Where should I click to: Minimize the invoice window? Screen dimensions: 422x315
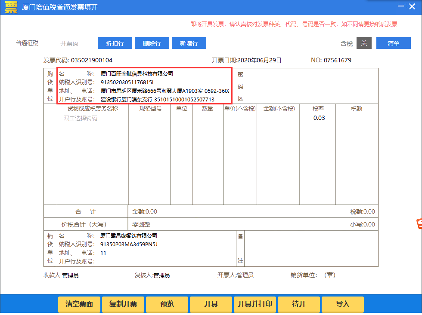click(x=401, y=6)
